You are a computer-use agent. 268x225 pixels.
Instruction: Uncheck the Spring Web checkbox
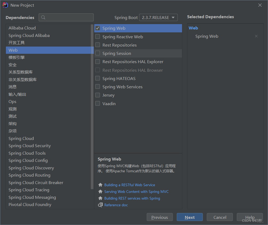coord(98,28)
